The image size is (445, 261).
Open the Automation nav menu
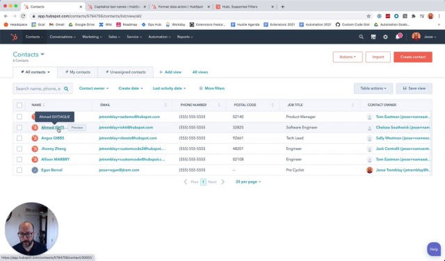coord(159,37)
